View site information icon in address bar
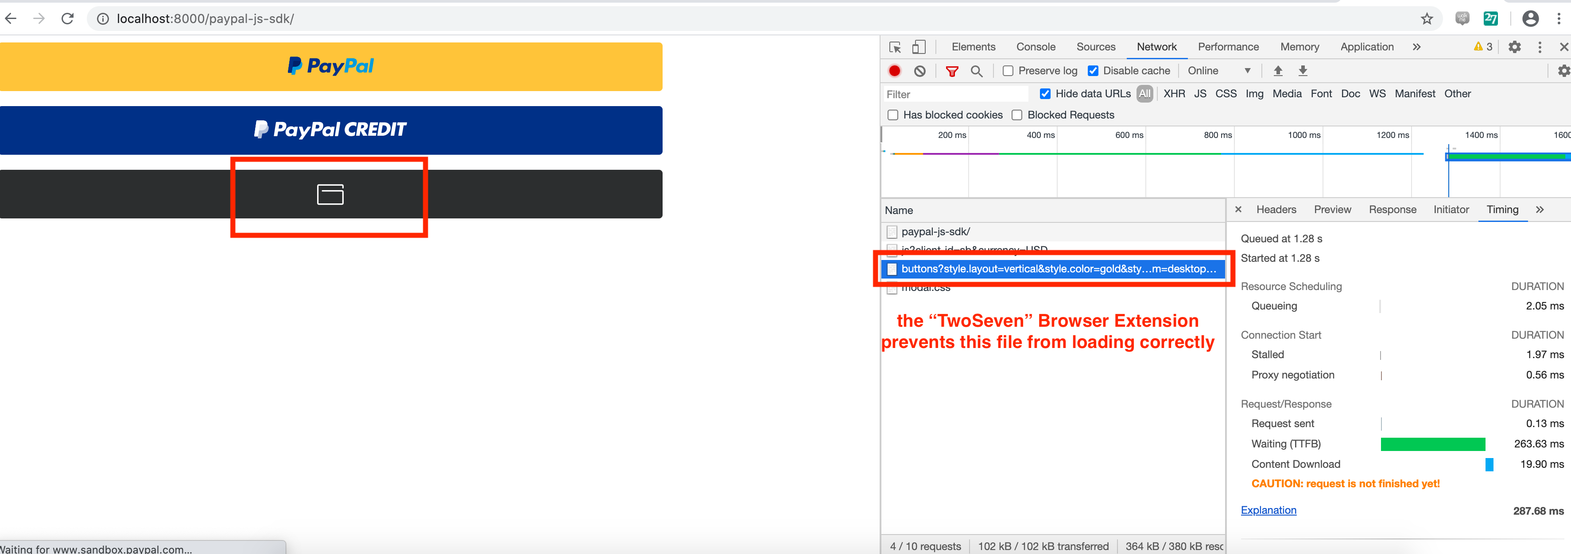This screenshot has height=554, width=1571. (103, 19)
